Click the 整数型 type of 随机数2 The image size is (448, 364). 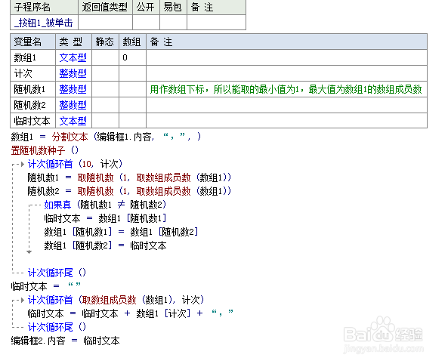click(73, 105)
